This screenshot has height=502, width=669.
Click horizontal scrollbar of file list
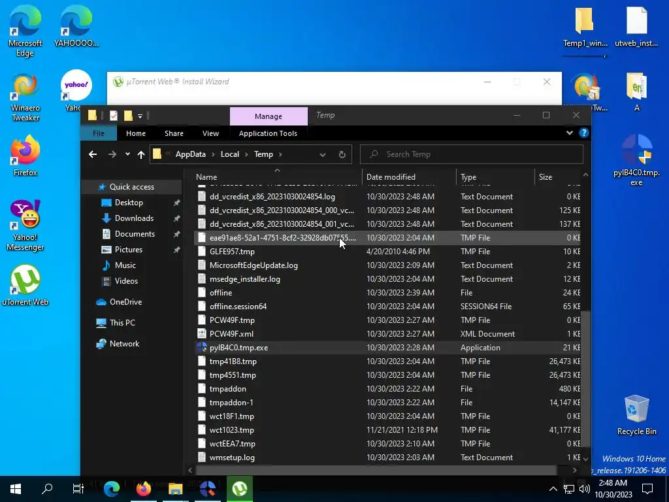(376, 470)
